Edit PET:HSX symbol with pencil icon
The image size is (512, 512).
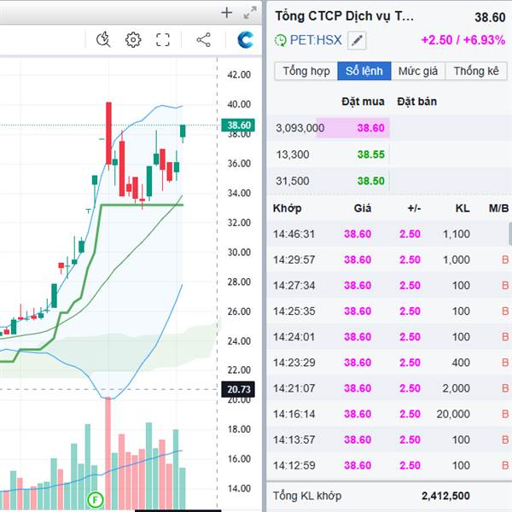tap(357, 40)
